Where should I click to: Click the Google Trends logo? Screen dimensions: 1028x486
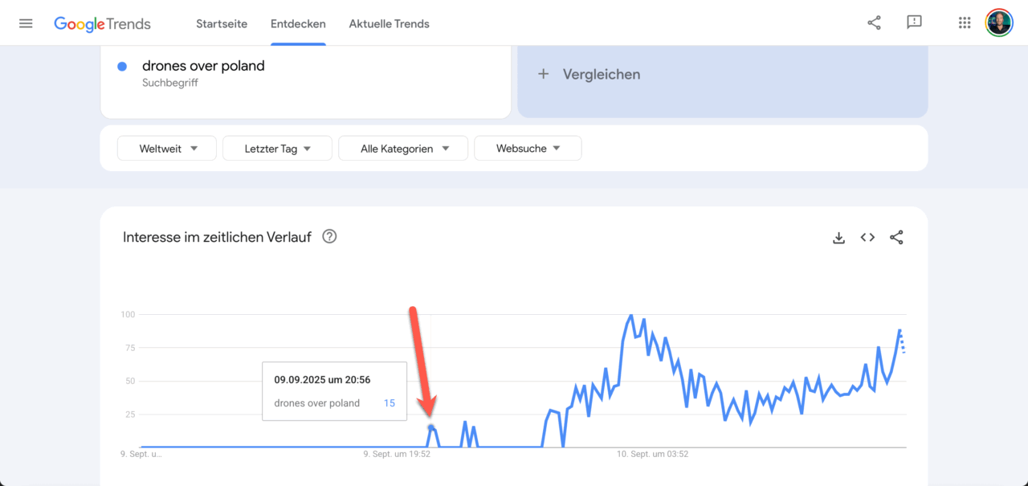tap(102, 23)
